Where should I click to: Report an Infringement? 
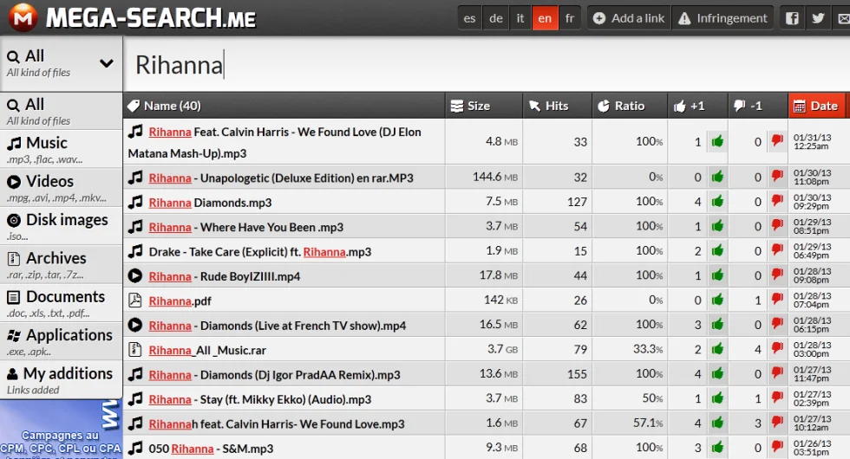click(723, 18)
